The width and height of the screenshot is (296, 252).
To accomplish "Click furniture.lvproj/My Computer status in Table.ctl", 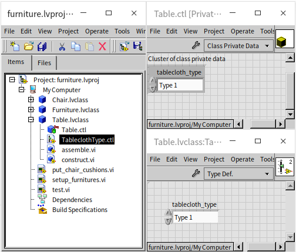I will (x=190, y=124).
